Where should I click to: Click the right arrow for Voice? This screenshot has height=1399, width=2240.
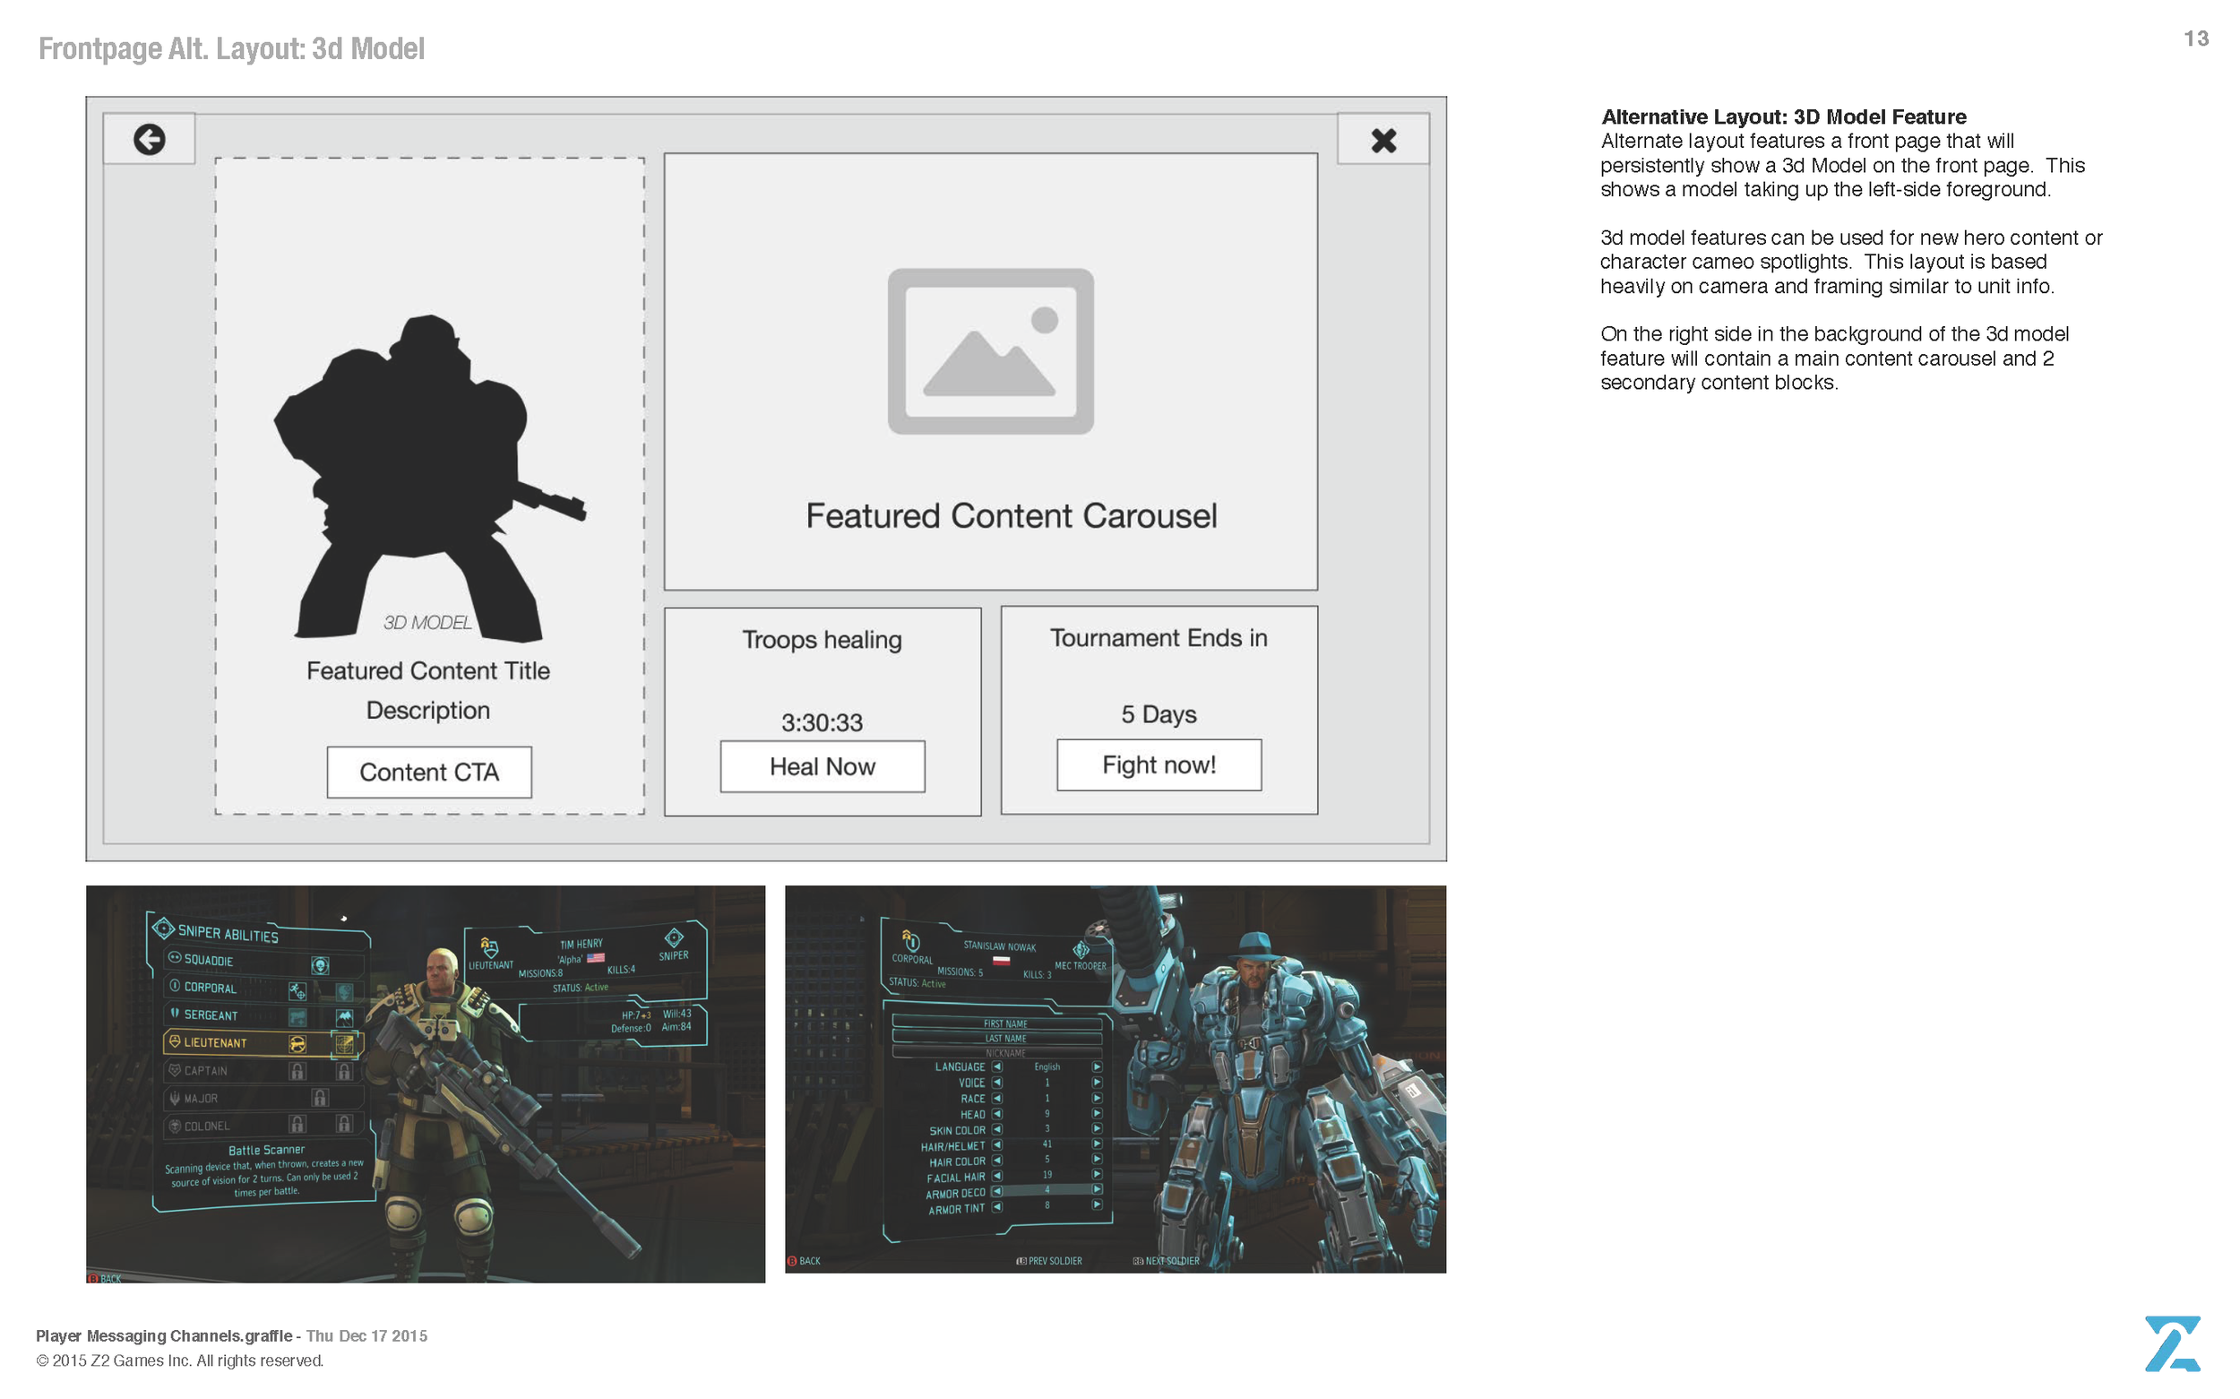point(1097,1083)
